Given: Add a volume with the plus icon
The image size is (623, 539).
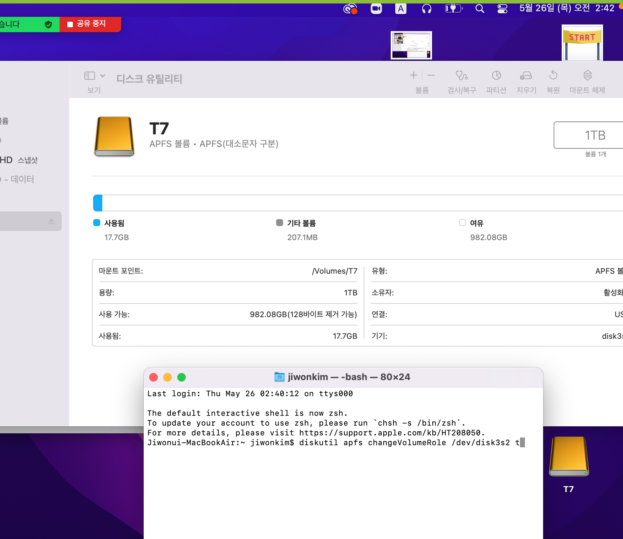Looking at the screenshot, I should click(x=413, y=75).
